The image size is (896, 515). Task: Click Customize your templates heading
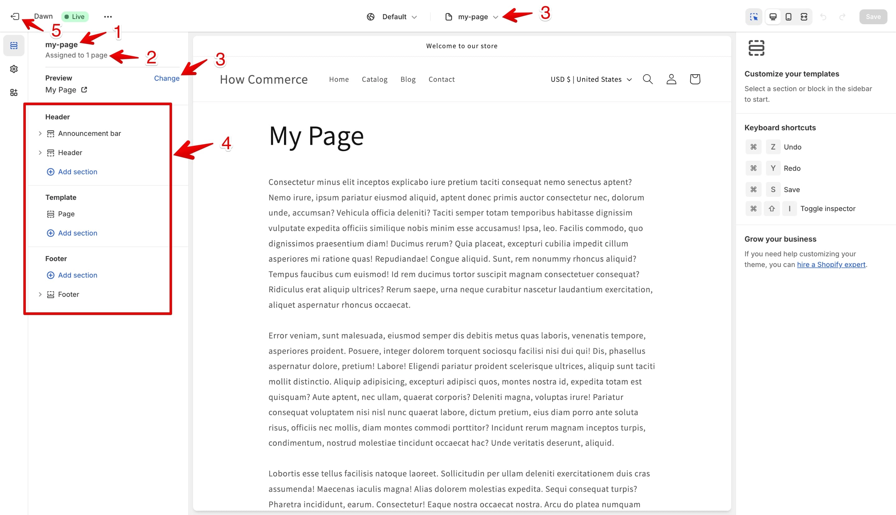click(x=791, y=74)
